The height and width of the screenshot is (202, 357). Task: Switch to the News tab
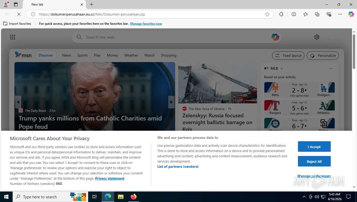coord(66,55)
